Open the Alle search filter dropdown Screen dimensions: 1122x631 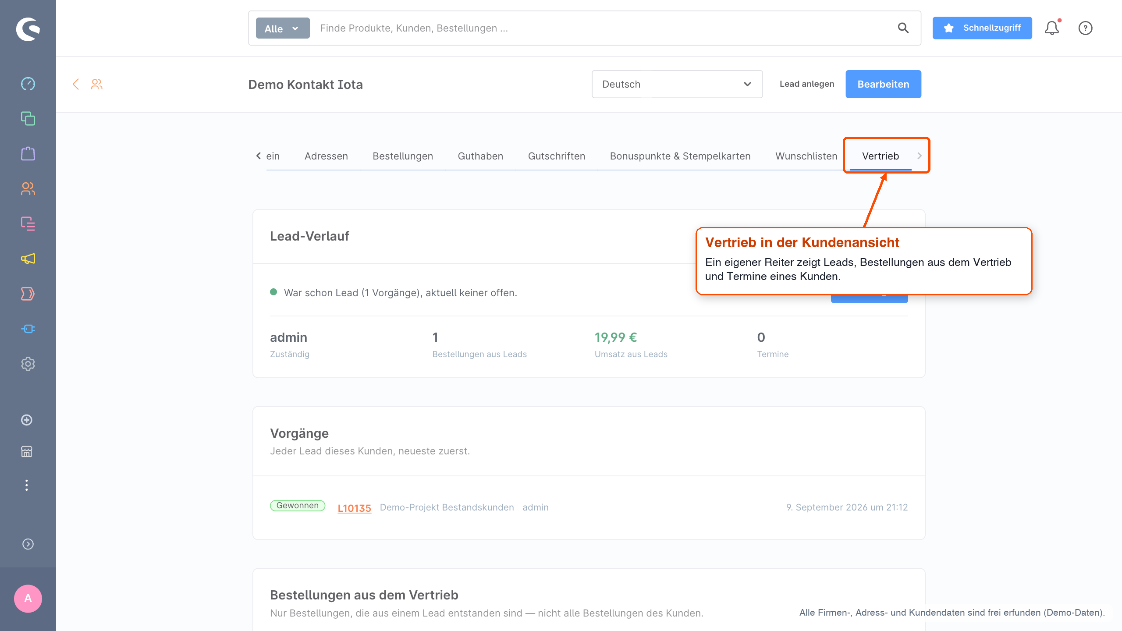(x=283, y=28)
